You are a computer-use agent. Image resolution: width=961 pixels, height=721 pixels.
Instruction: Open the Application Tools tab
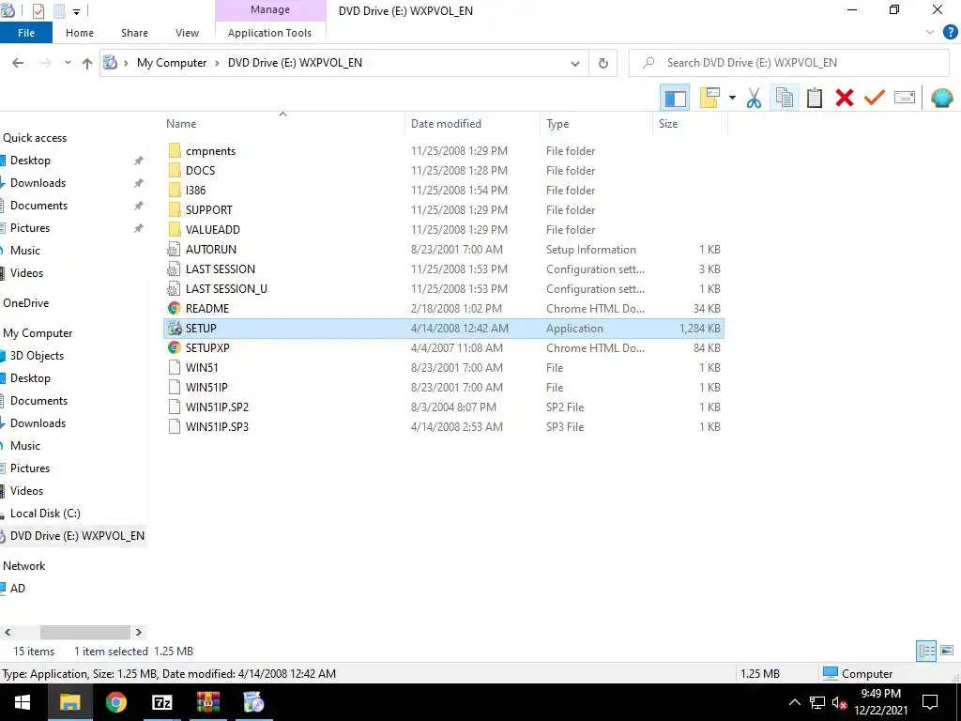(x=269, y=33)
